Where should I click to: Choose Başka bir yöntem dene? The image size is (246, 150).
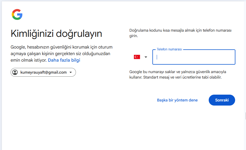click(177, 100)
